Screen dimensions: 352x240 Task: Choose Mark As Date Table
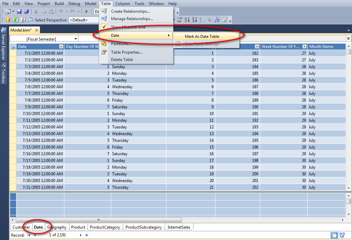[x=206, y=36]
